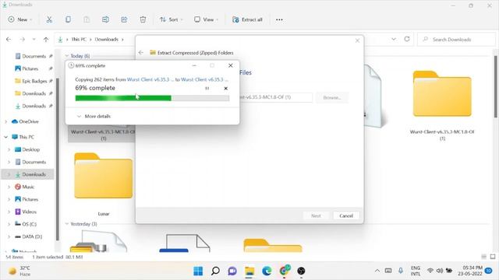Screen dimensions: 499x280
Task: Click the extraction destination path field
Action: point(275,97)
